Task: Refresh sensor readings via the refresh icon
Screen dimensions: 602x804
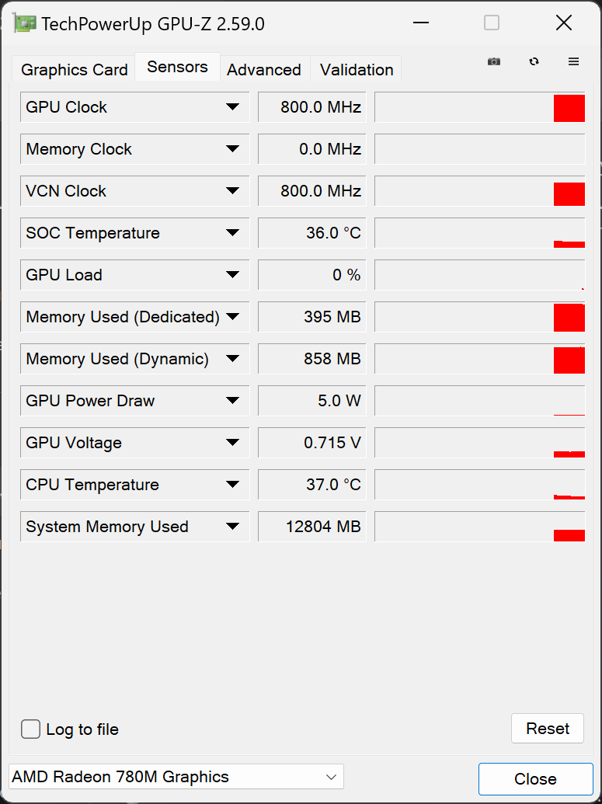Action: point(534,61)
